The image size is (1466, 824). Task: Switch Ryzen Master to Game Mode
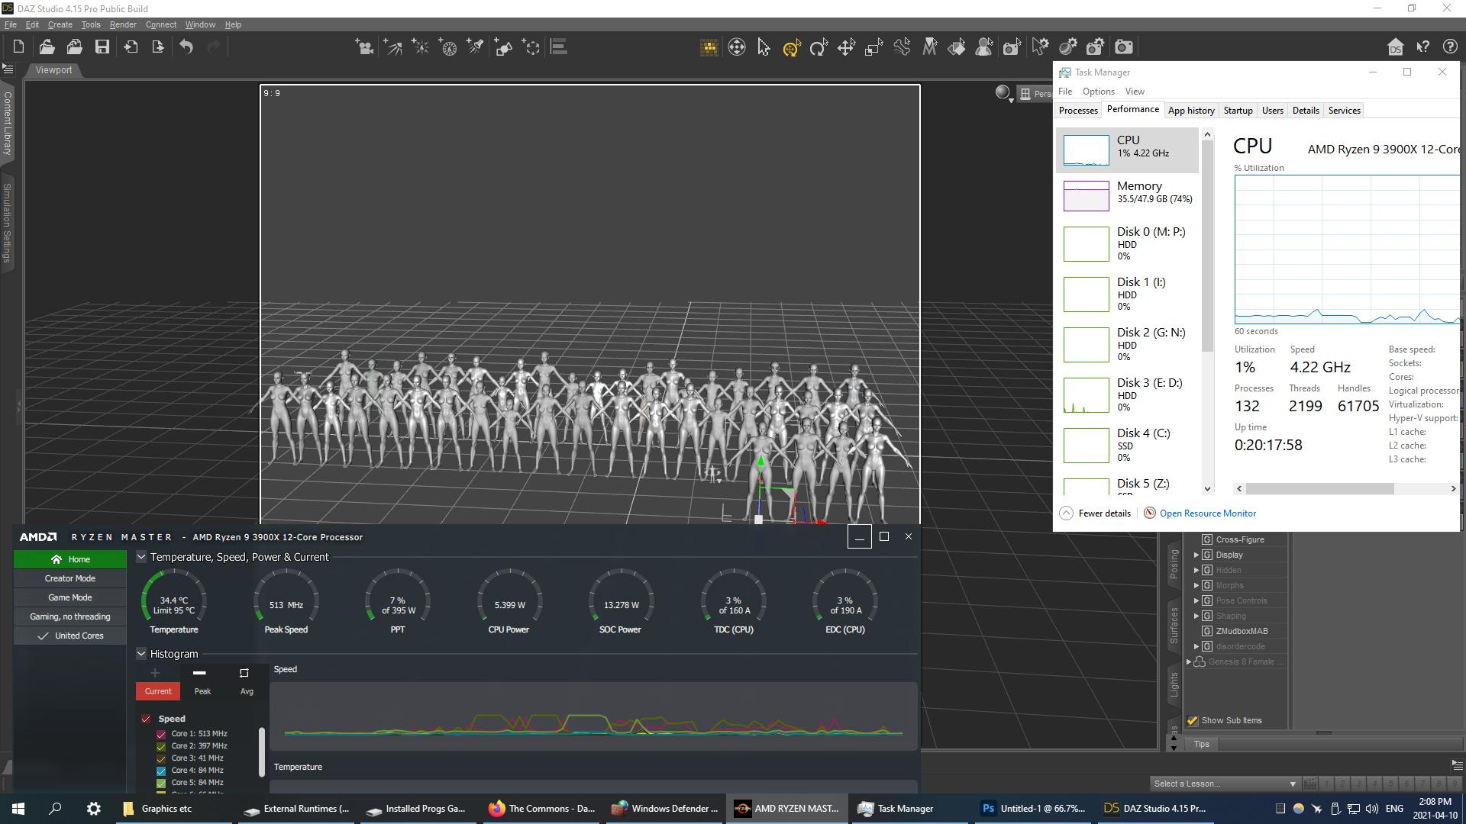(x=69, y=597)
